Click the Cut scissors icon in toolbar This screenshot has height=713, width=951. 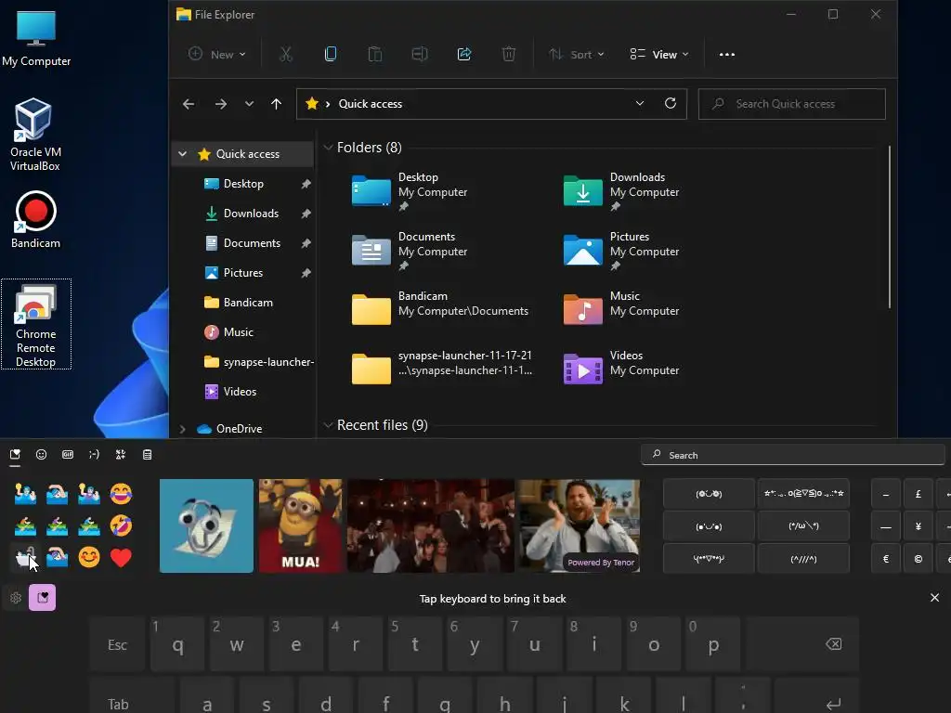tap(286, 55)
